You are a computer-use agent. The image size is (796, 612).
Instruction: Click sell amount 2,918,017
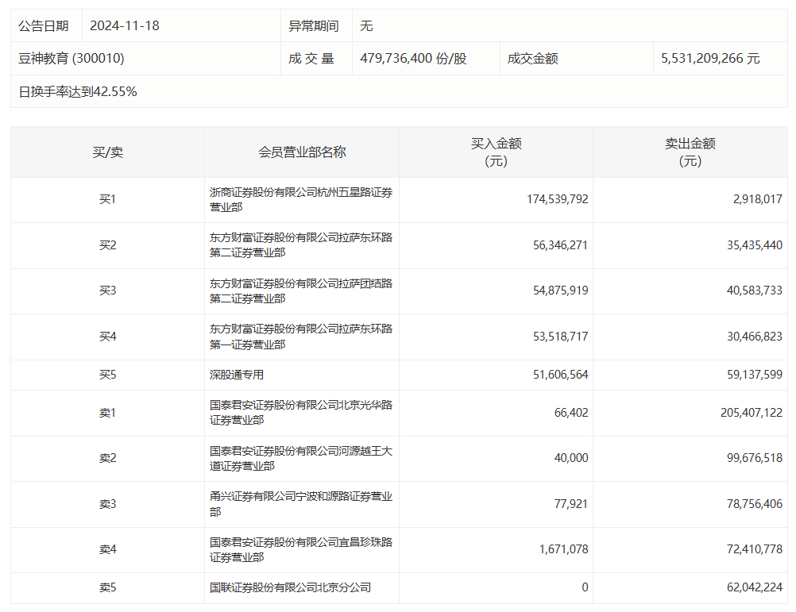click(757, 199)
